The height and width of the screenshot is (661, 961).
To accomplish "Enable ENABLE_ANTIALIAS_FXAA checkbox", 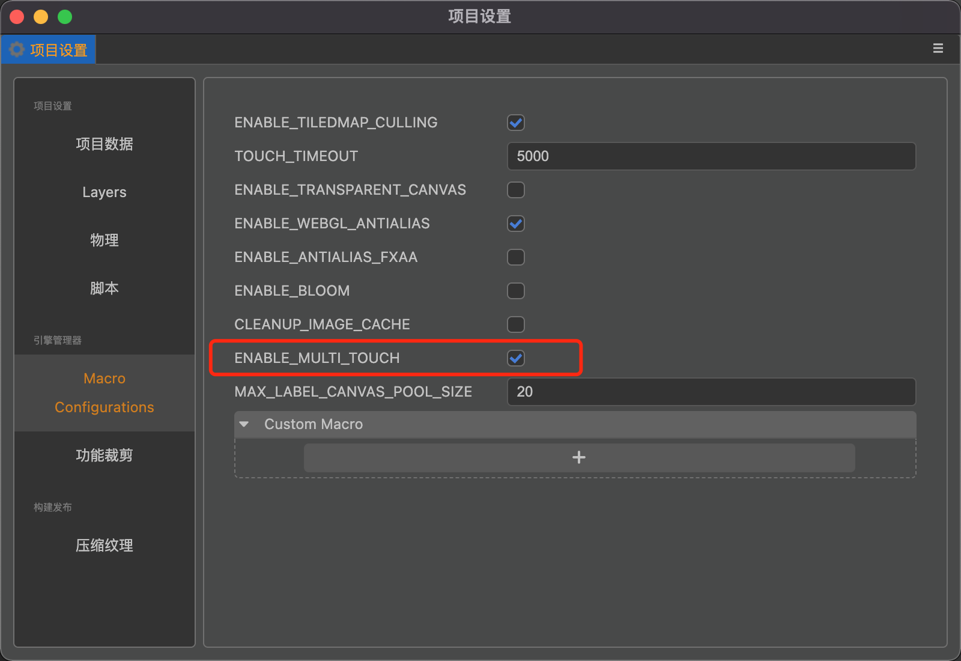I will point(516,257).
